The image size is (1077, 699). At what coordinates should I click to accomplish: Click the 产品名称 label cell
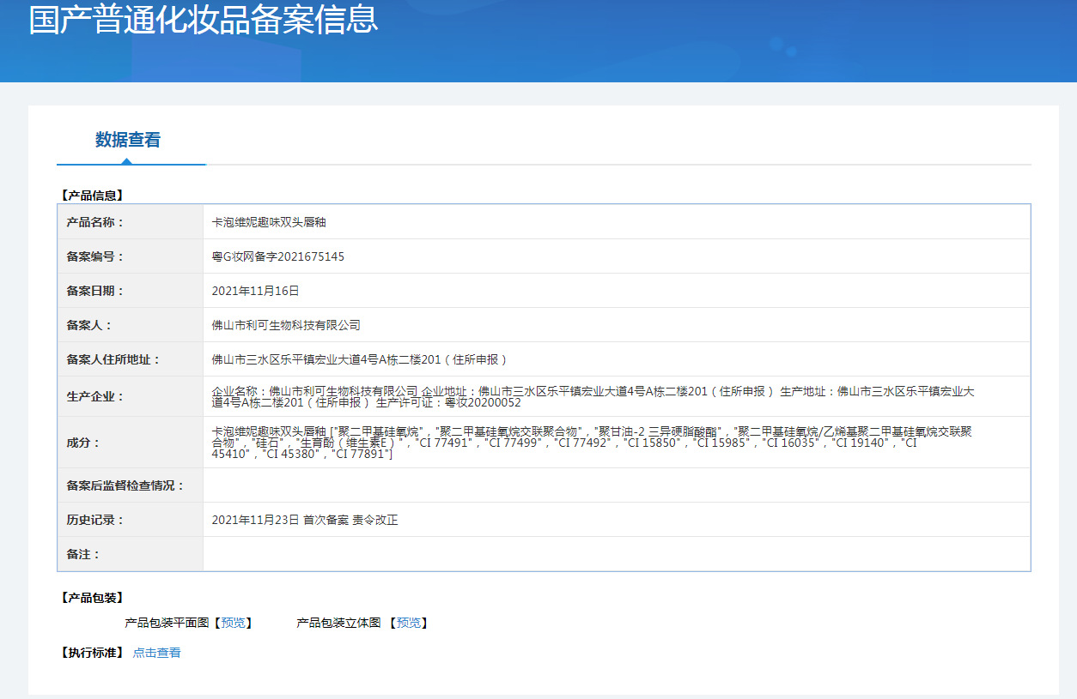[x=131, y=222]
